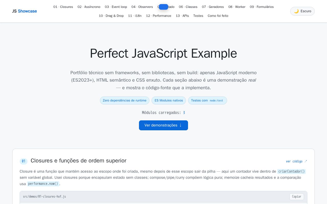Screen dimensions: 327x204
Task: Click the Módulos carregados count text
Action: coord(163,113)
